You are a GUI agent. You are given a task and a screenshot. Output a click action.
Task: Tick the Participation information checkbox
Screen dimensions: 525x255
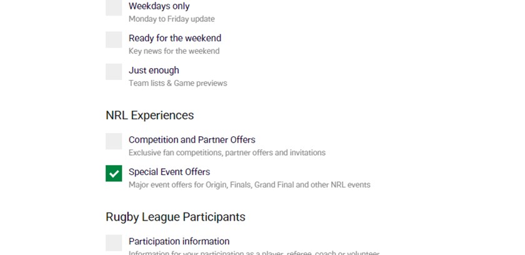(114, 242)
